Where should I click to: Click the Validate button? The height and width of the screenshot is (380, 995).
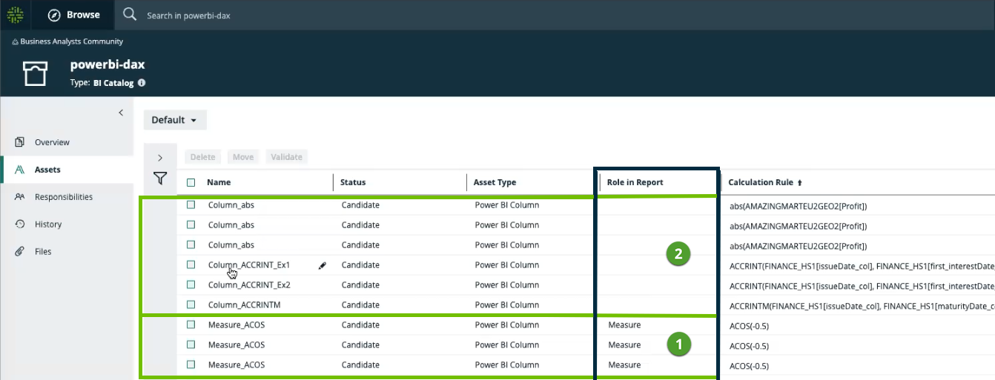click(x=286, y=157)
